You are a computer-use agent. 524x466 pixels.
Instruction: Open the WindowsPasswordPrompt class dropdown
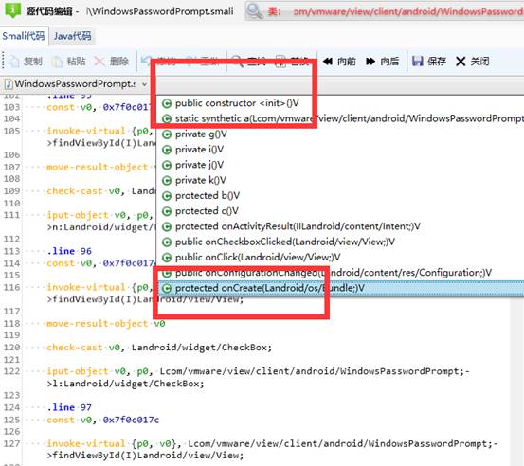144,84
